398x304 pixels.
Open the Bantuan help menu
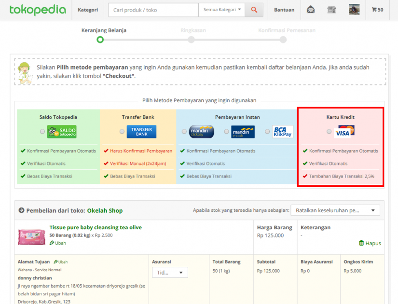coord(284,10)
